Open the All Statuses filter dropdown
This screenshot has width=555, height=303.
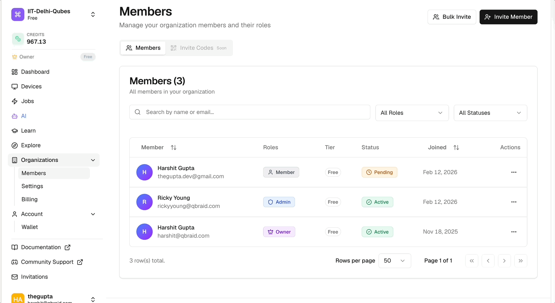tap(490, 113)
